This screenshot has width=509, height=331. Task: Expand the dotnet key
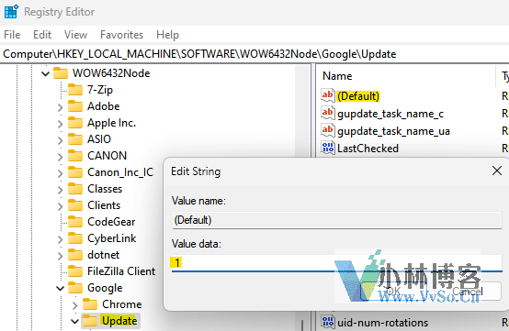click(61, 256)
